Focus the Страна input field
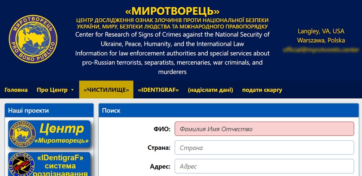The width and height of the screenshot is (362, 176). [264, 147]
